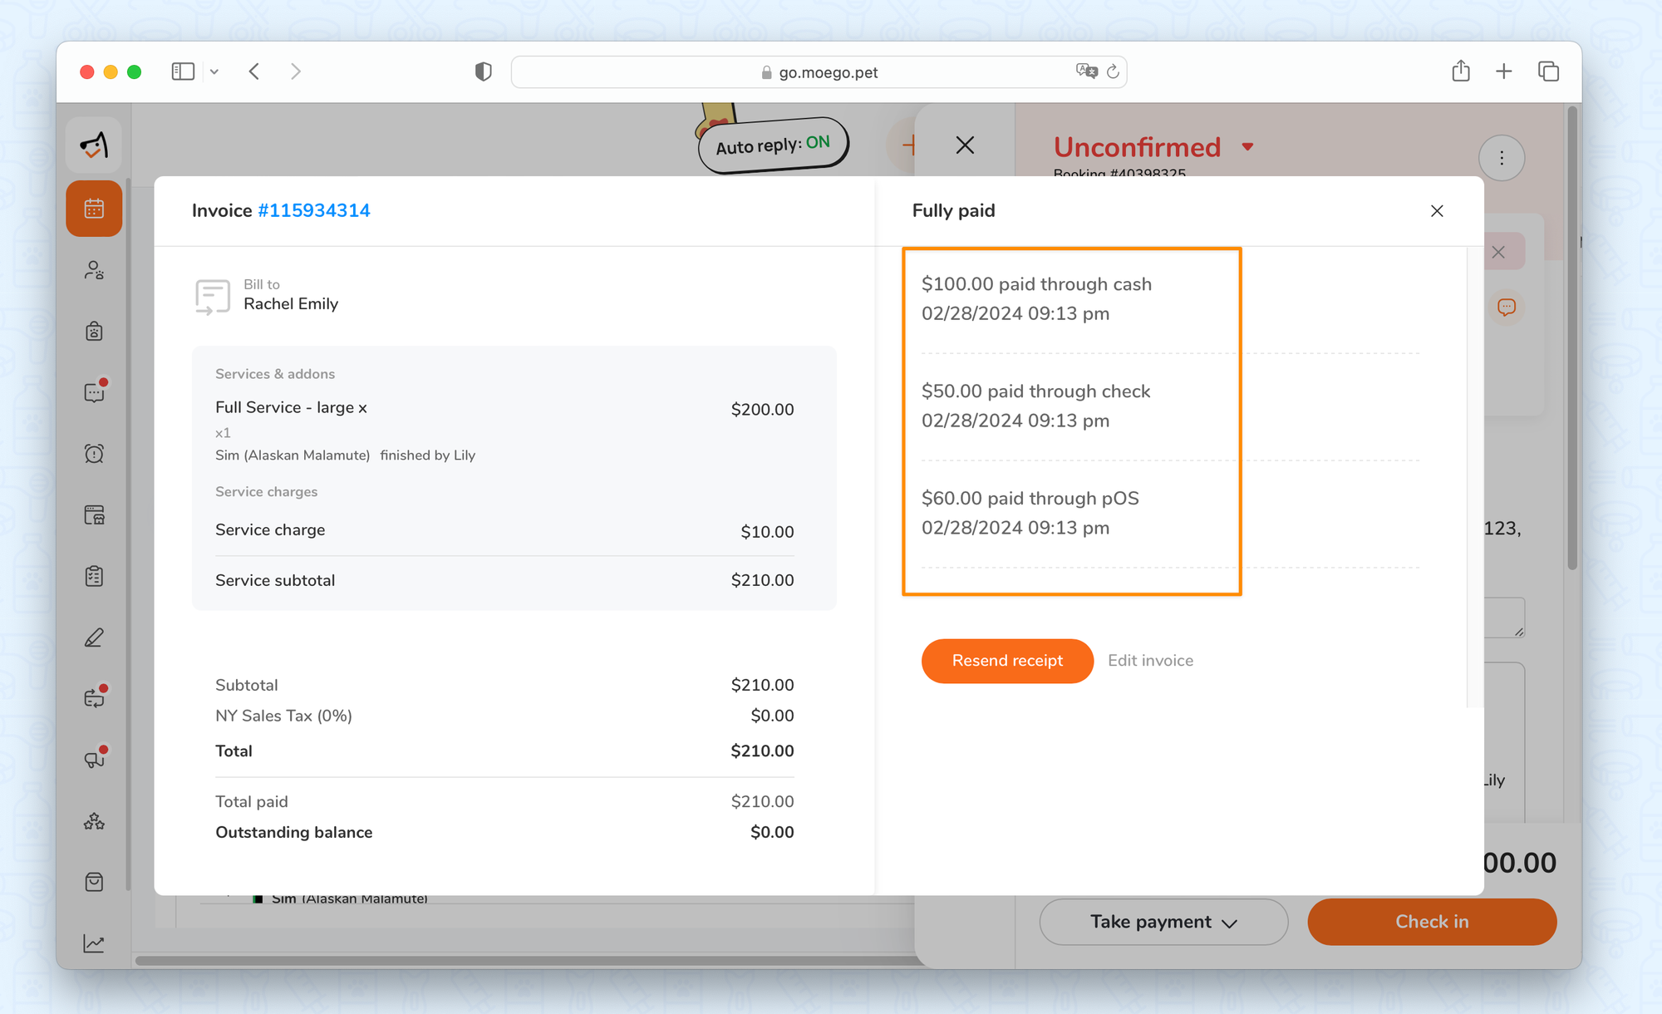Open the calendar icon in sidebar
Screen dimensions: 1662x1014
(x=94, y=209)
